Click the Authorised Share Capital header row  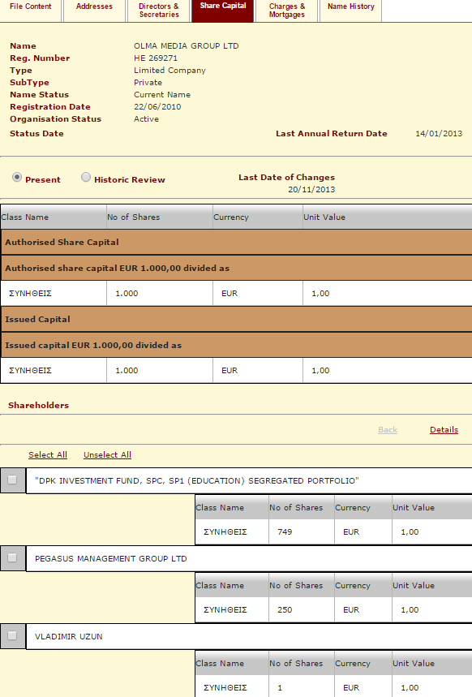point(237,243)
